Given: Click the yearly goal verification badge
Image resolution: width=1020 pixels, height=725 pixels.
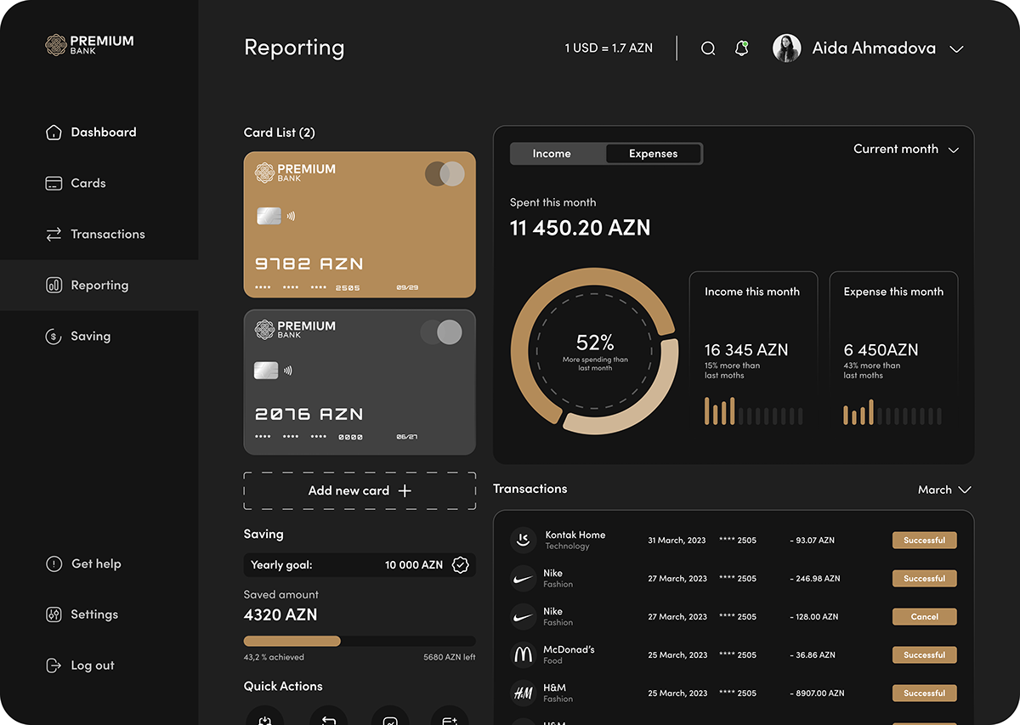Looking at the screenshot, I should pos(460,564).
